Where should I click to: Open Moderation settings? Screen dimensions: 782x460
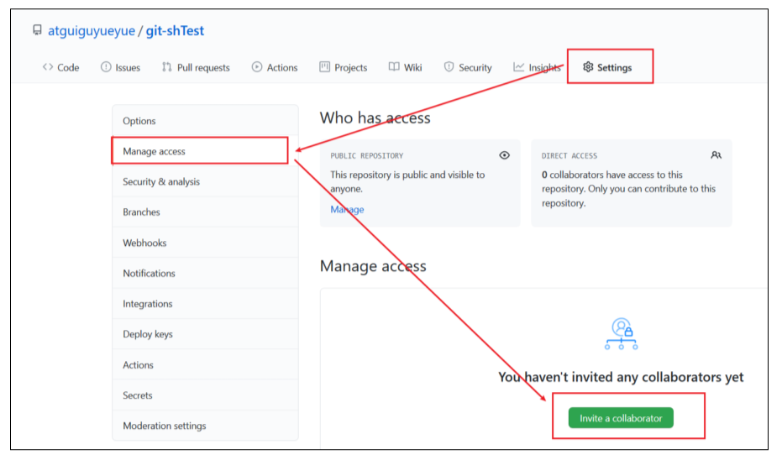(206, 426)
